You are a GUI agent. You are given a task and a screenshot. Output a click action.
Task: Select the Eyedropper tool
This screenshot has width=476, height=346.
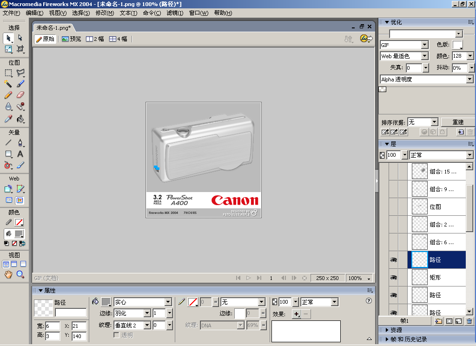tap(8, 119)
